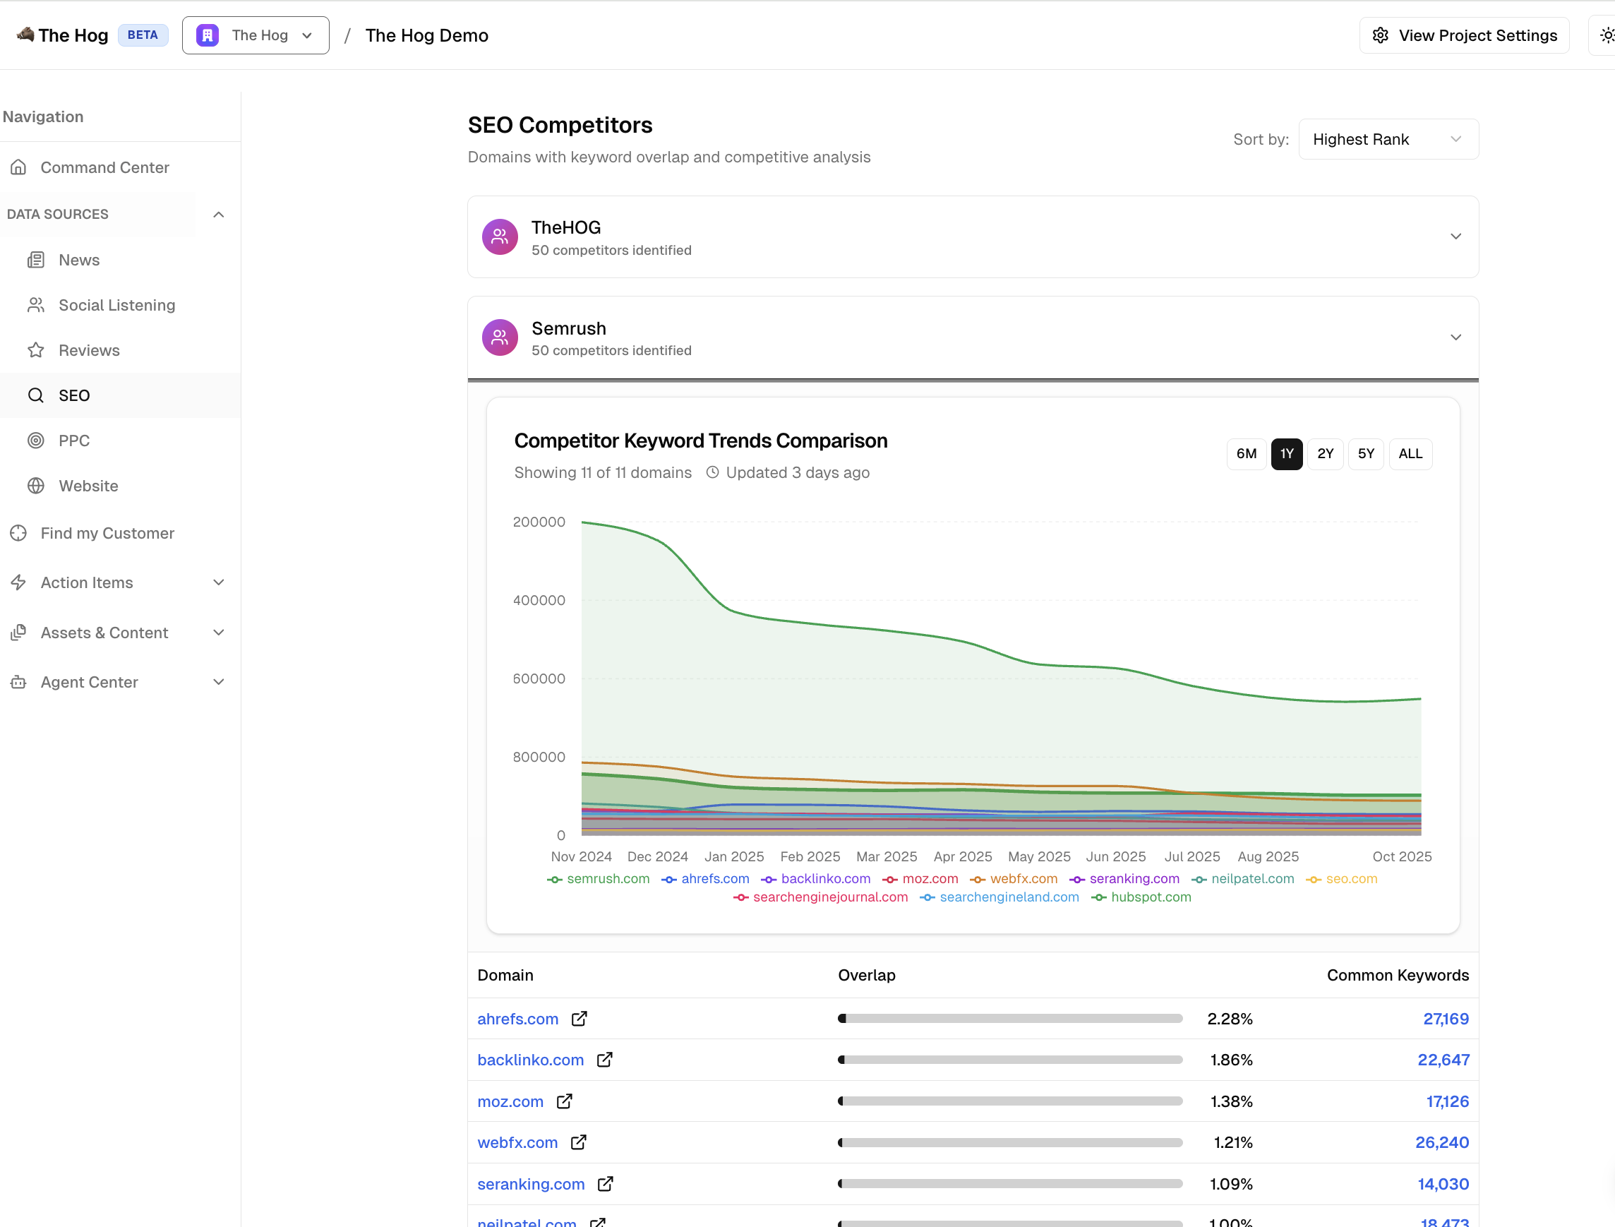1615x1227 pixels.
Task: Open external link icon beside backlinko.com
Action: [604, 1059]
